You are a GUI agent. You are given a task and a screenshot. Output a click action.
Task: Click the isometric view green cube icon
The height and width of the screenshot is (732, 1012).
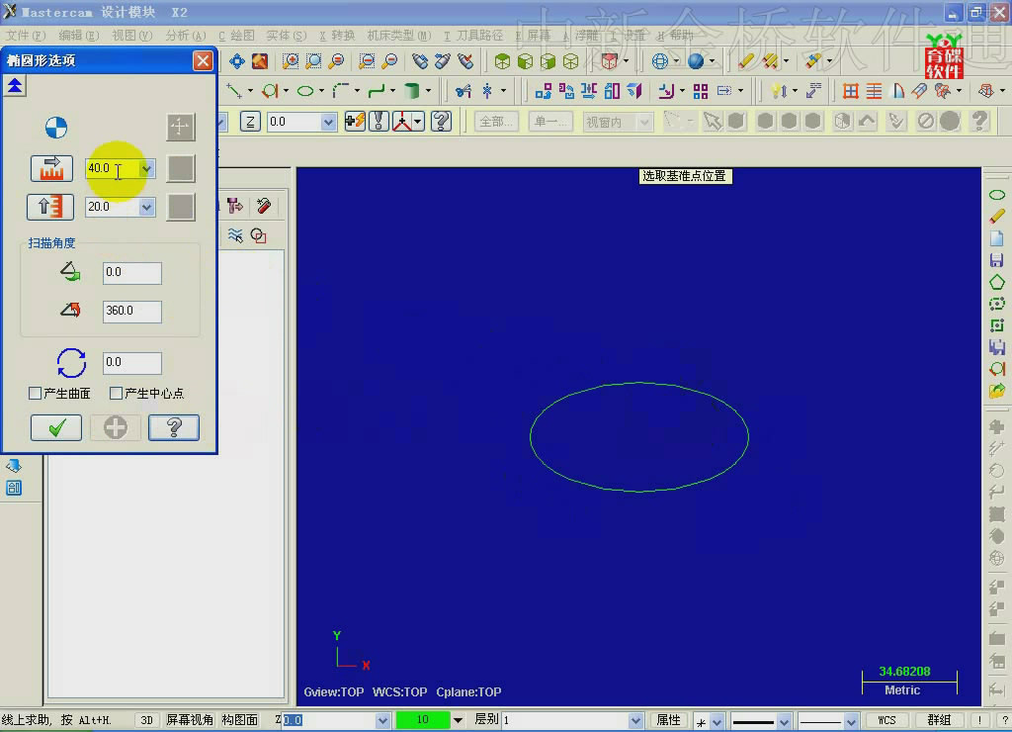coord(502,61)
